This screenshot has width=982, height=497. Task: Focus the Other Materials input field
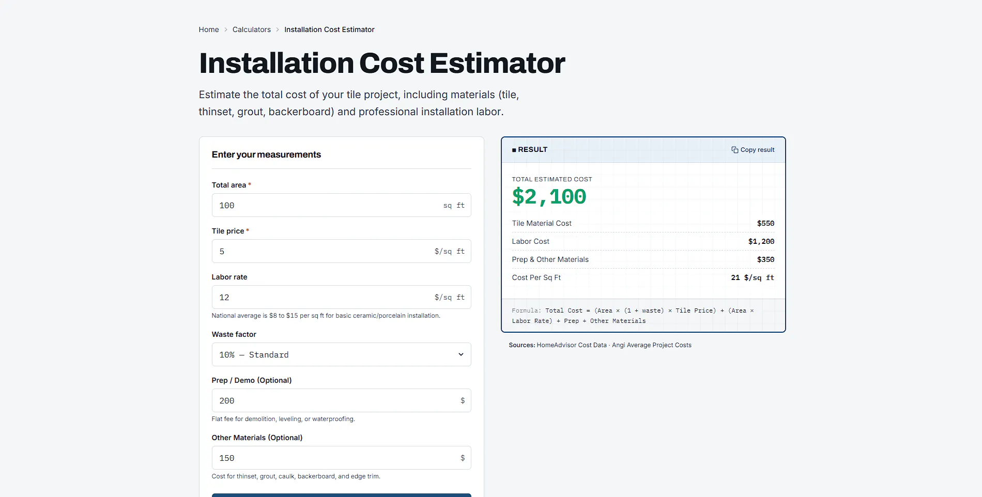(x=341, y=458)
